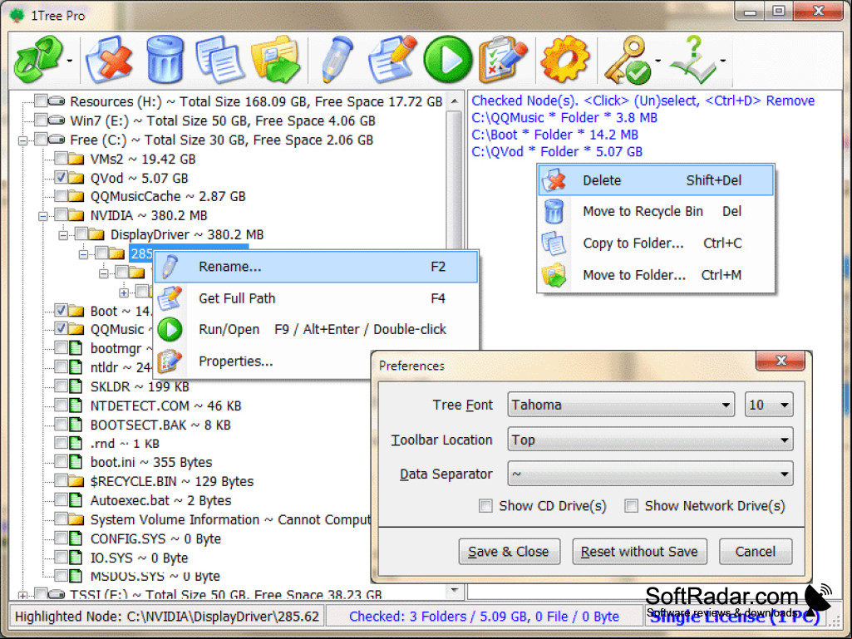Select the NTDETECT.COM ~ 46 KB file row

click(165, 406)
